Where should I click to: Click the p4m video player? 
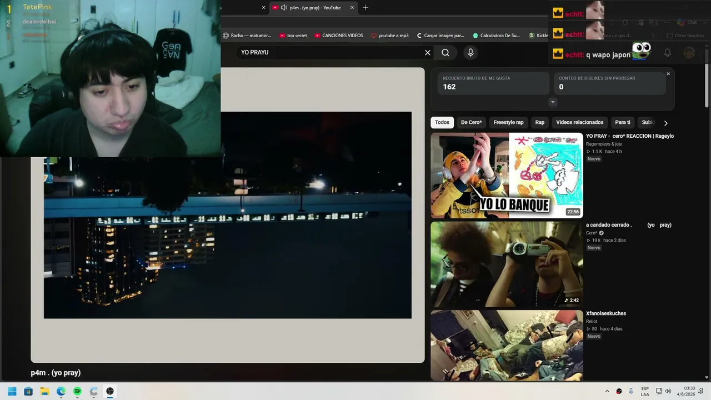click(x=228, y=215)
